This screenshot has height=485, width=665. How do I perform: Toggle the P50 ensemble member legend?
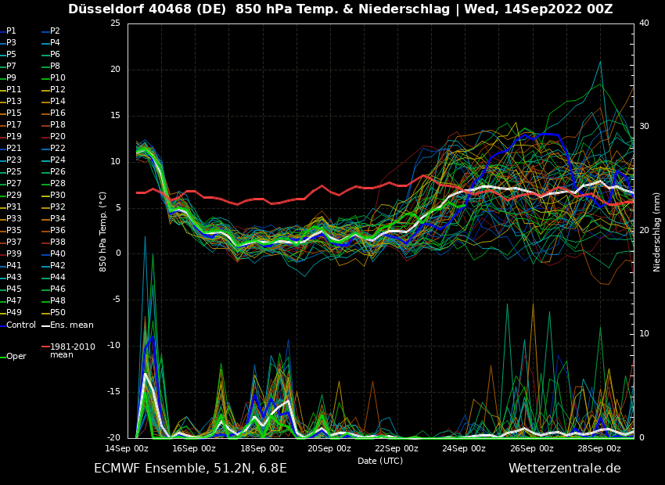pyautogui.click(x=58, y=313)
